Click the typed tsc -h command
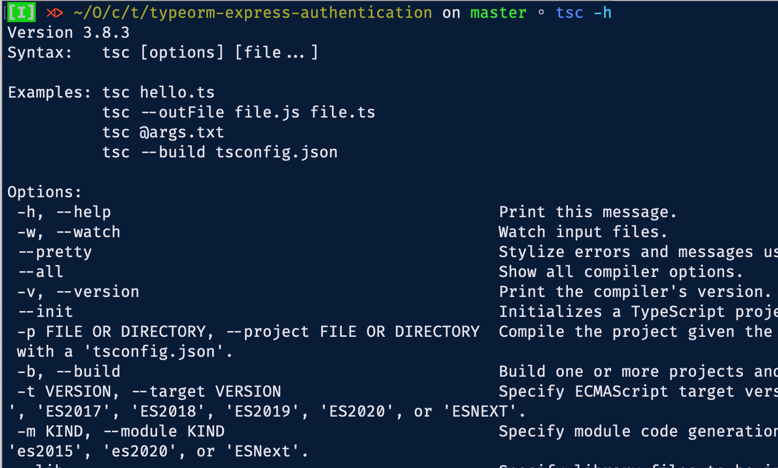 pyautogui.click(x=583, y=13)
